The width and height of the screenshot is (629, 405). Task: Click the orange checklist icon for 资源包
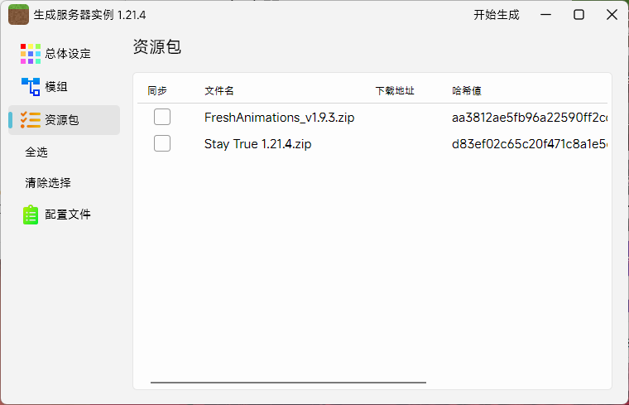[x=31, y=120]
